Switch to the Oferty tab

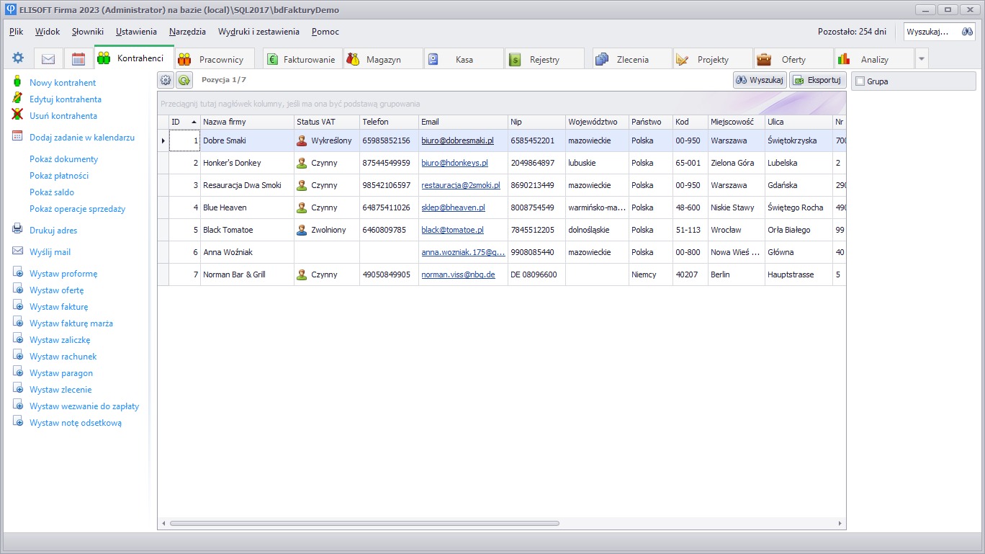click(x=793, y=59)
